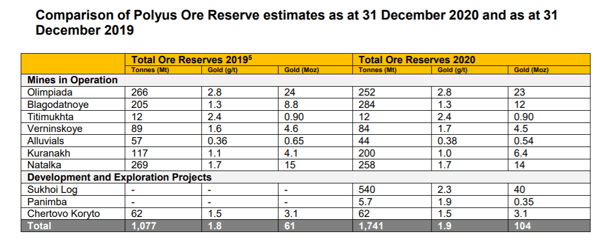Click Verninskoye 2020 grade value 1.7
This screenshot has height=241, width=601.
(444, 129)
